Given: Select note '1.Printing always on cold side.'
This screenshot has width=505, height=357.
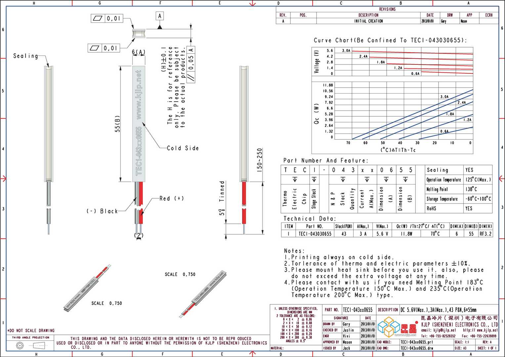Looking at the screenshot, I should [x=339, y=257].
